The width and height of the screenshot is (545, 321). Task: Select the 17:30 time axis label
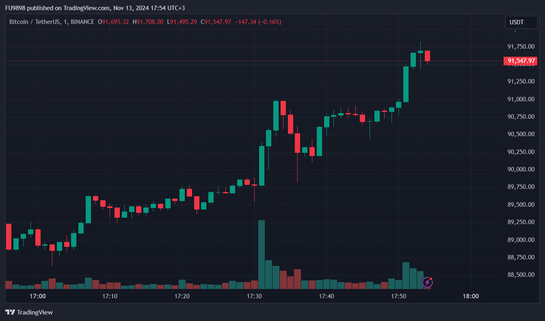pyautogui.click(x=254, y=296)
